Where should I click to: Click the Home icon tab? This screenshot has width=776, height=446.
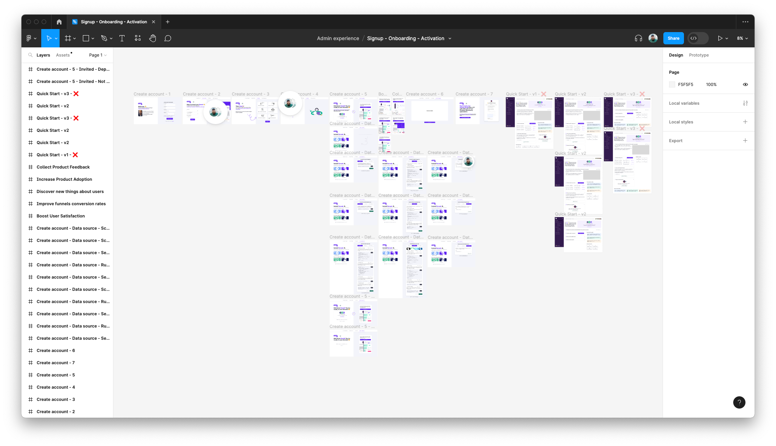pyautogui.click(x=59, y=22)
